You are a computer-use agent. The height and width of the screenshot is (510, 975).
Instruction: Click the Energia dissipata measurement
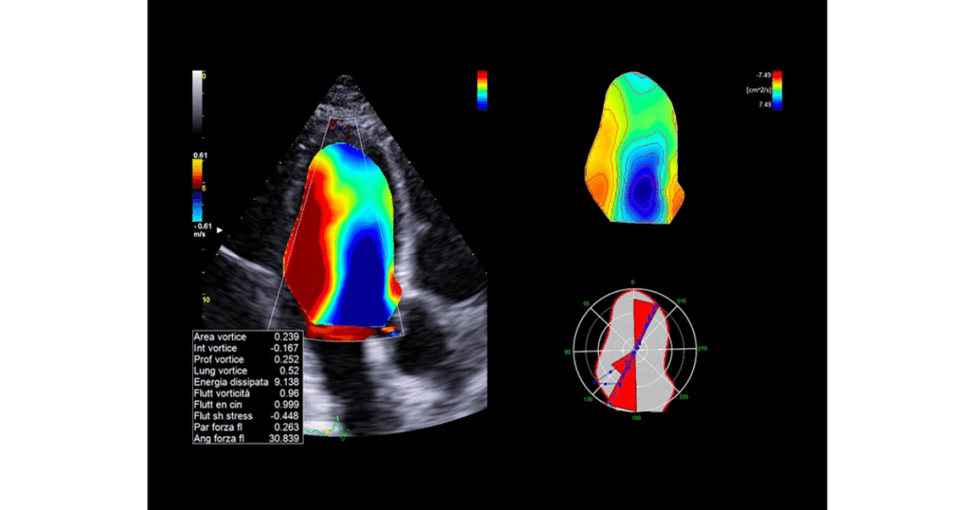247,383
